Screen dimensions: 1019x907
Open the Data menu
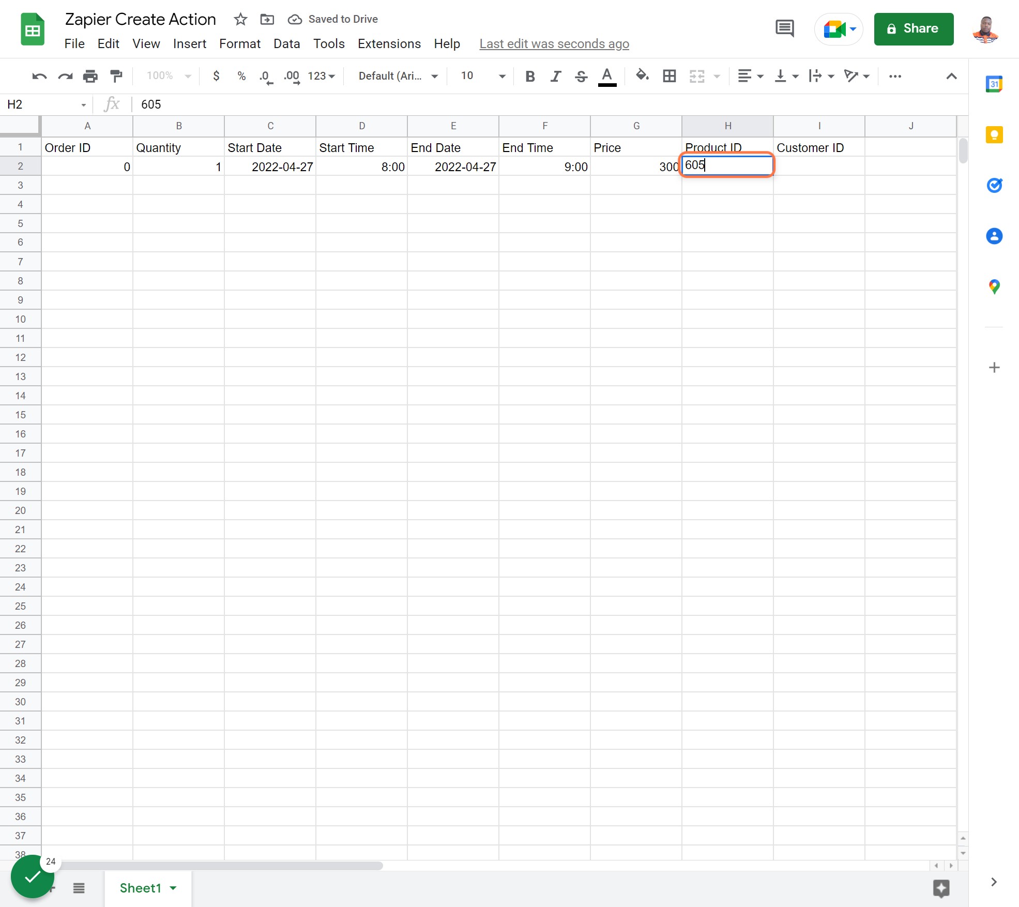point(287,44)
